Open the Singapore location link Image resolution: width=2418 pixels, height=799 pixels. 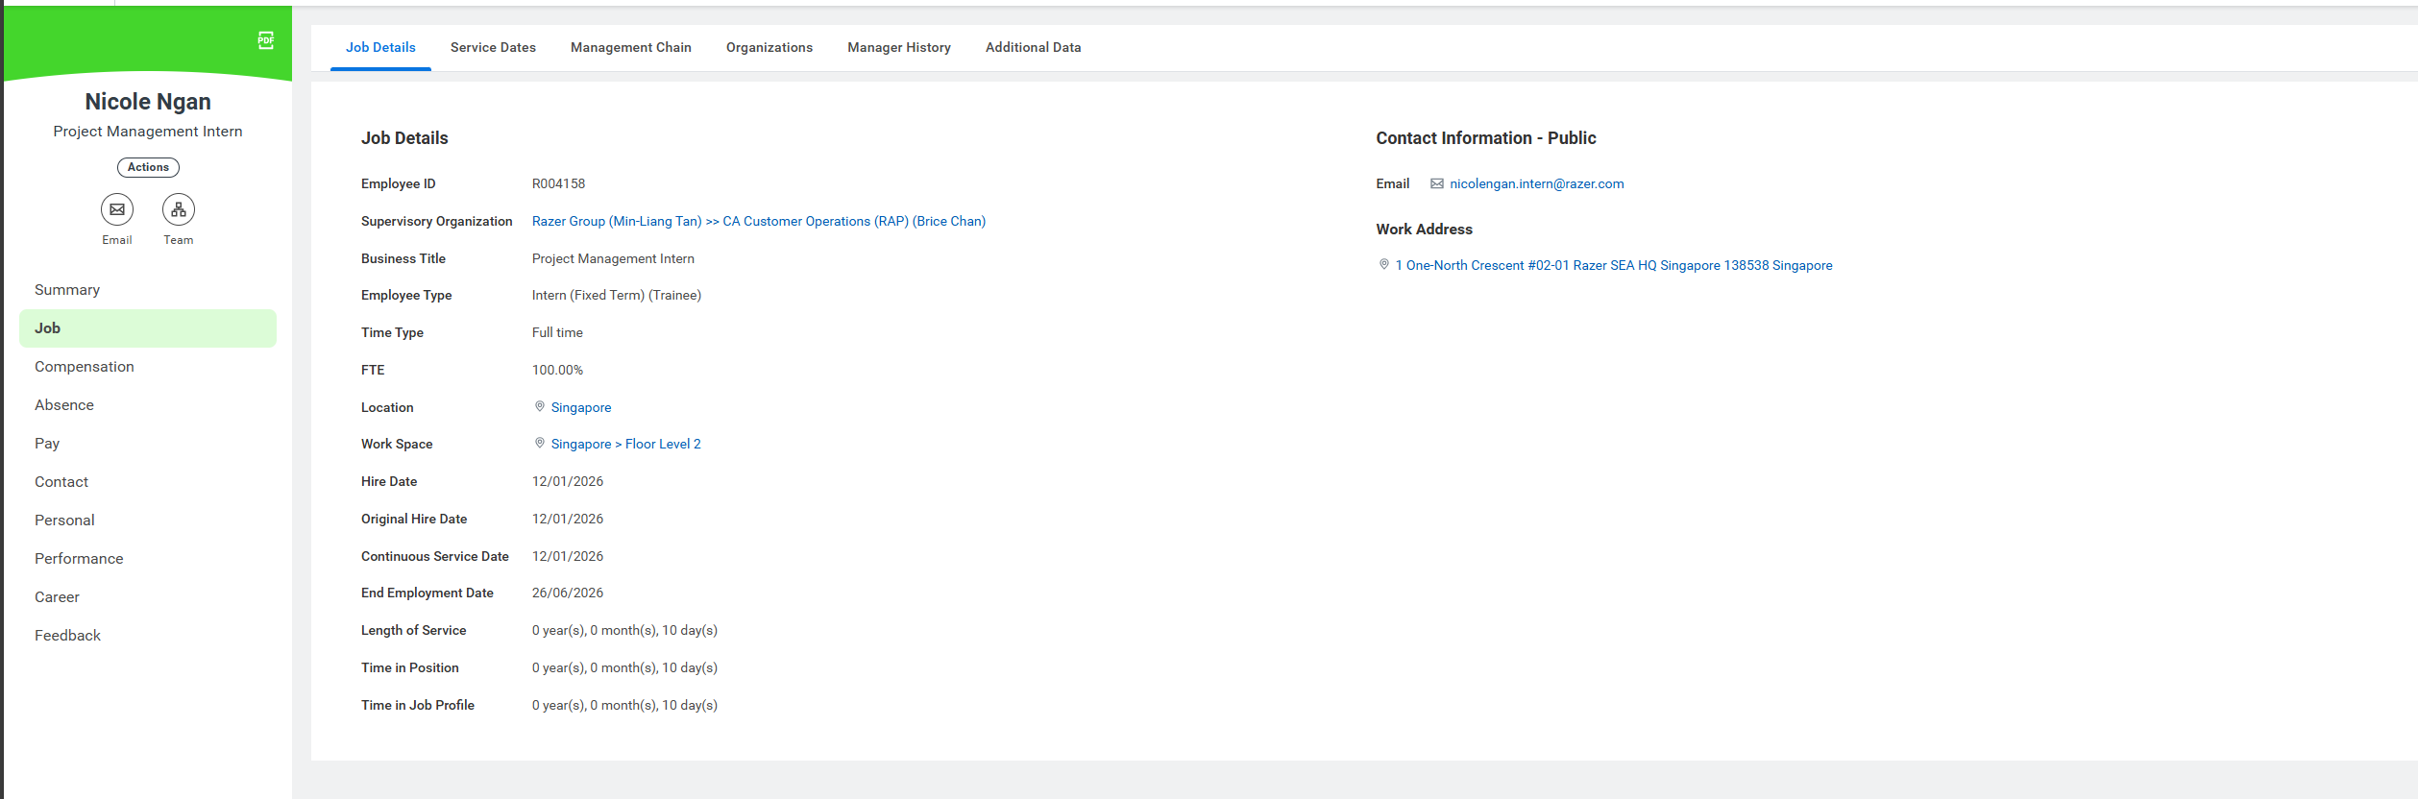(x=581, y=407)
